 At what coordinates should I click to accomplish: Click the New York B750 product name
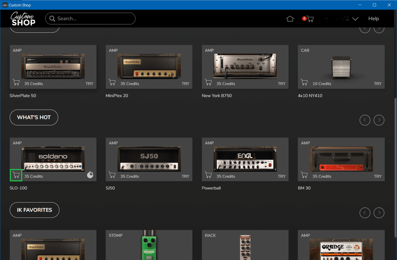pos(217,96)
